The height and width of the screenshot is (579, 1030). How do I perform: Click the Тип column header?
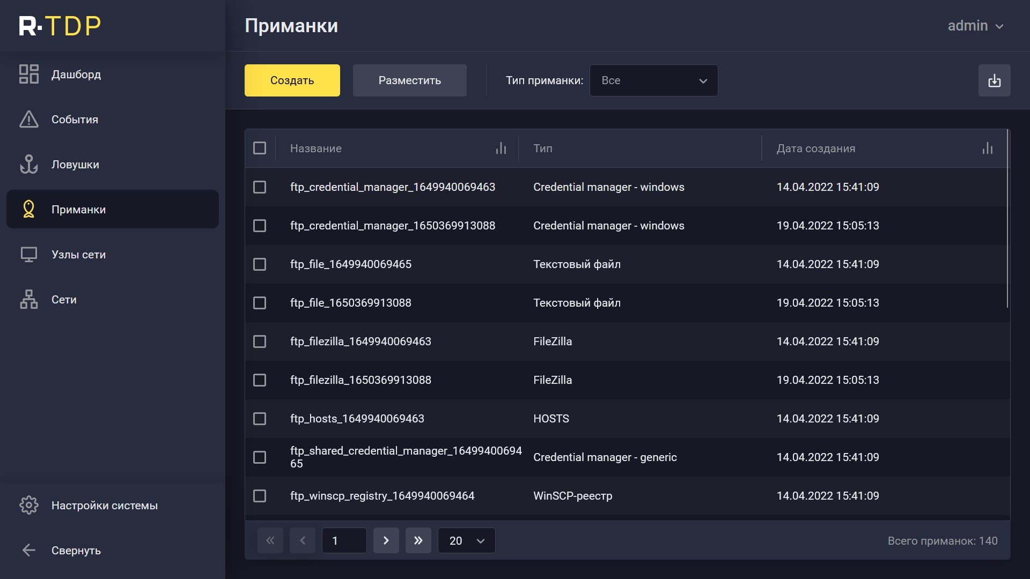(x=543, y=149)
